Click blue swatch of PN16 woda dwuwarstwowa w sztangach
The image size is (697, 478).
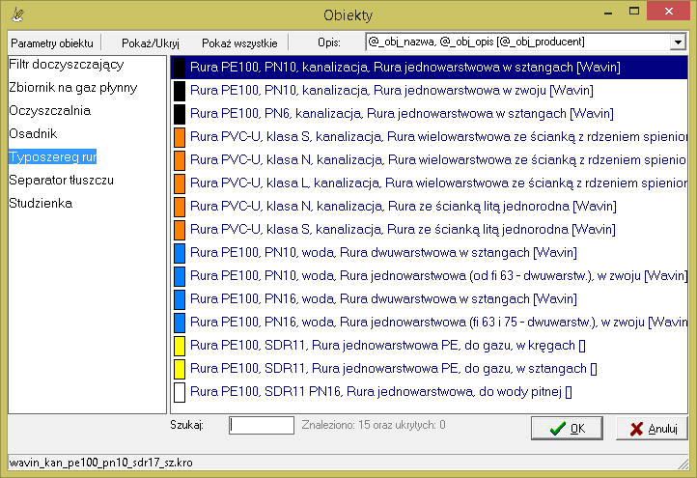(x=180, y=298)
